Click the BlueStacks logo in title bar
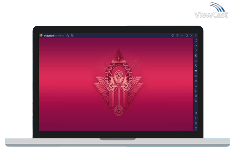This screenshot has width=233, height=160. pyautogui.click(x=41, y=36)
